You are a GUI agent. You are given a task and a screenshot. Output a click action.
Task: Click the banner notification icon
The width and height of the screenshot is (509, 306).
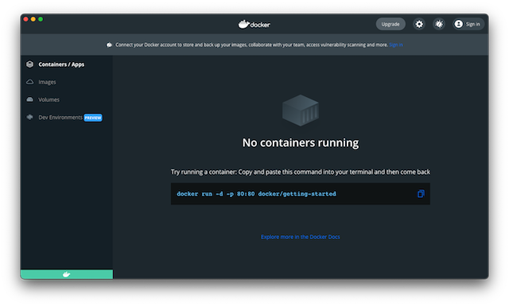coord(110,45)
